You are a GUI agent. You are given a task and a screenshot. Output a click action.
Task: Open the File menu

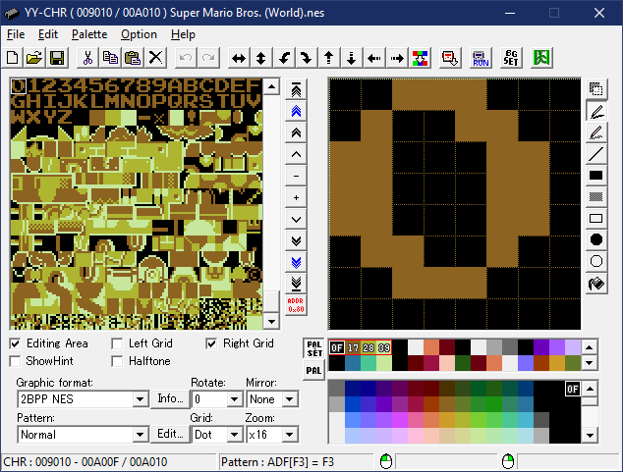[16, 34]
